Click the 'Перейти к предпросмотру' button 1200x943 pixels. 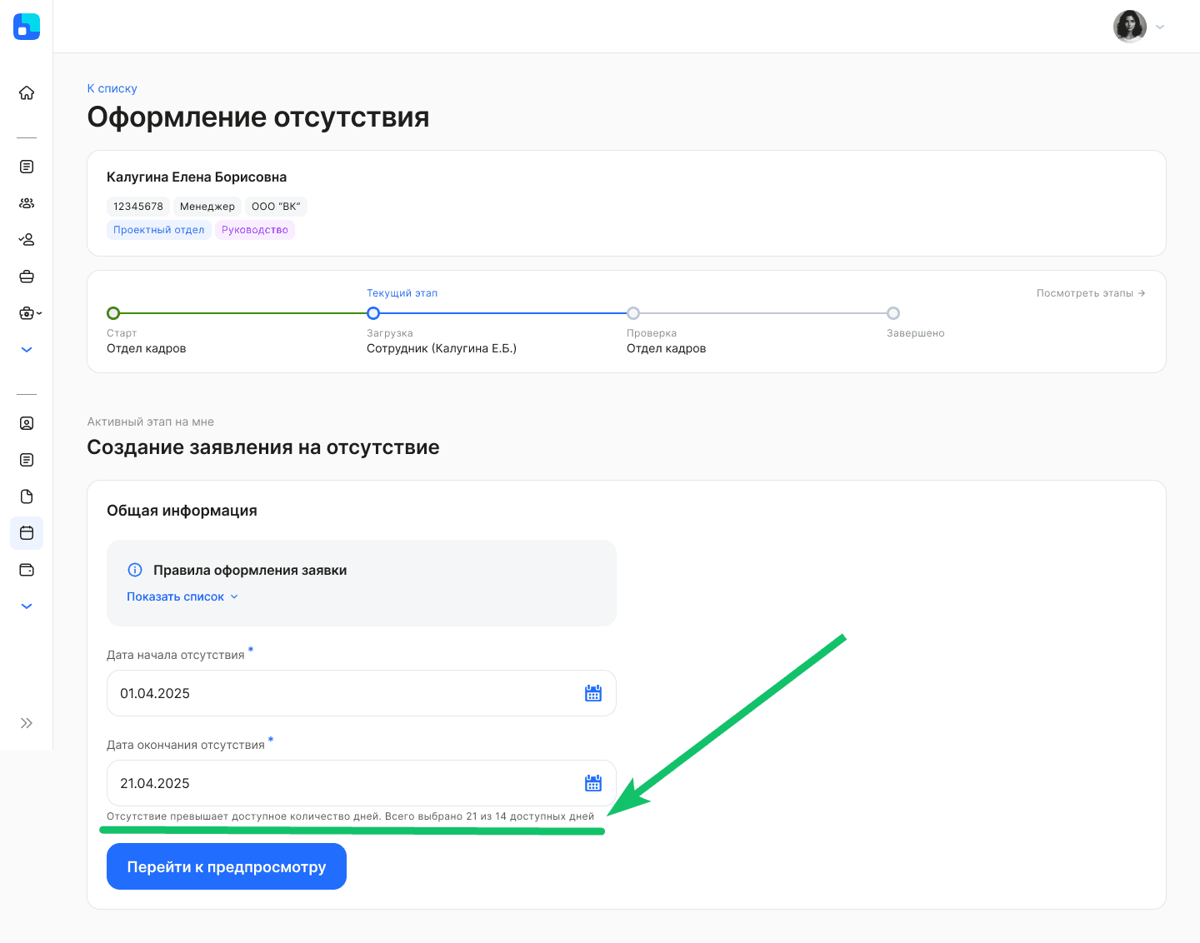click(227, 866)
